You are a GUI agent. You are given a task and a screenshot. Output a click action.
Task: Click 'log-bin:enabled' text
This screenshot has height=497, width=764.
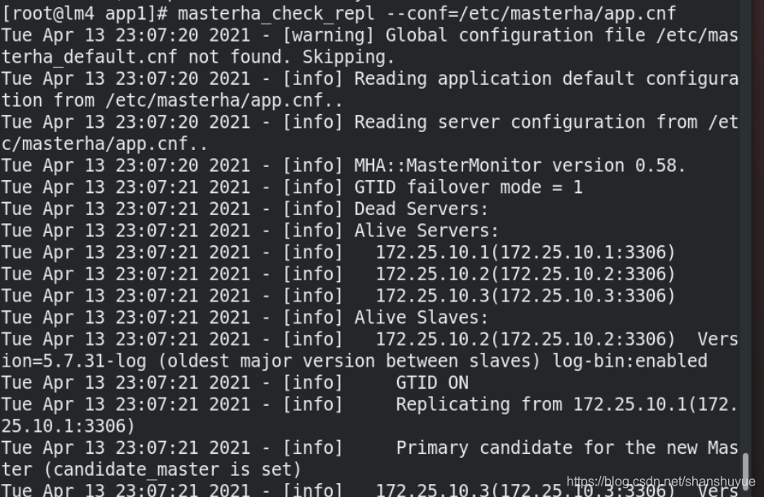pyautogui.click(x=629, y=361)
